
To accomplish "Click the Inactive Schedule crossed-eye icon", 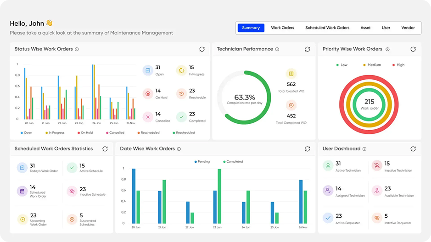I will [x=72, y=191].
